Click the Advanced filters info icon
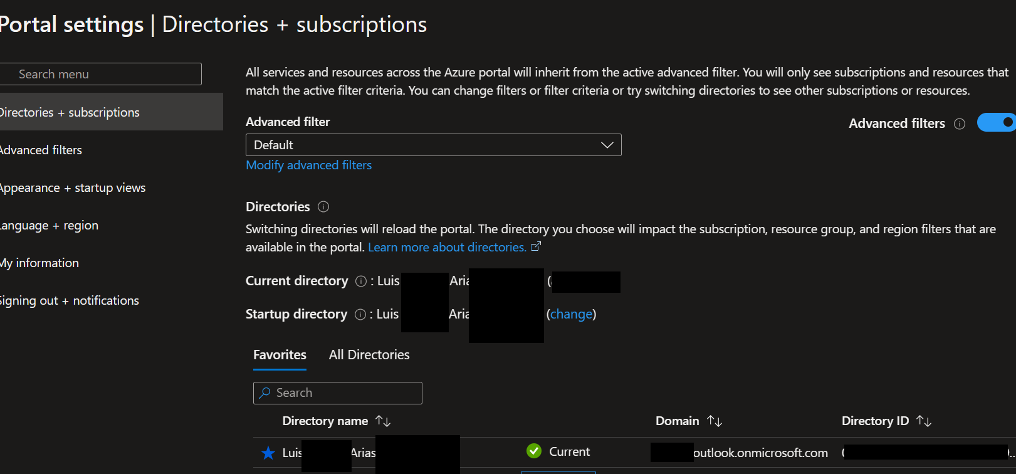The width and height of the screenshot is (1016, 474). (x=960, y=124)
